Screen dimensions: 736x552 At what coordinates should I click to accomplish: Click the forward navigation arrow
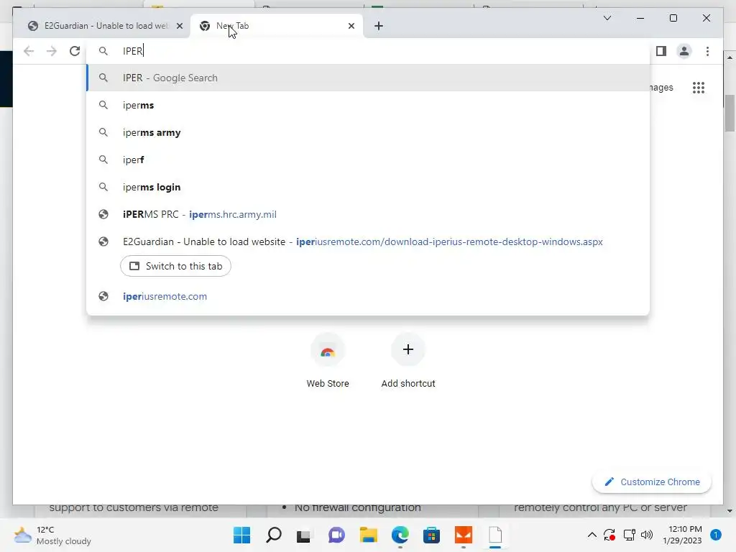pyautogui.click(x=52, y=51)
